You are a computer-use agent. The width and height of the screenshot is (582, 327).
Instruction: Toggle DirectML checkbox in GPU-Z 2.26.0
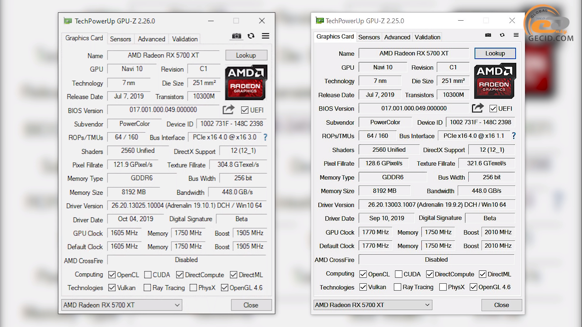pos(233,275)
